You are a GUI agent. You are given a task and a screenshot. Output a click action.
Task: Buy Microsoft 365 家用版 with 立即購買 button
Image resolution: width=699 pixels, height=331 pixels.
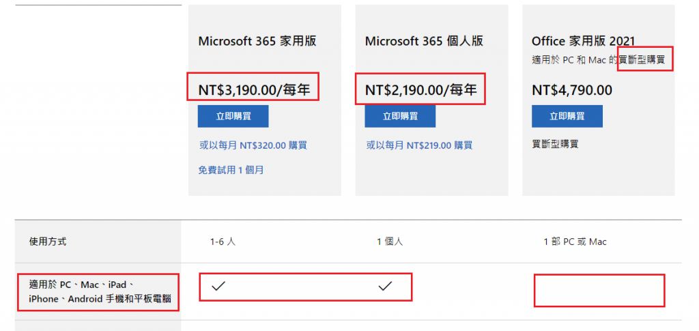coord(233,116)
